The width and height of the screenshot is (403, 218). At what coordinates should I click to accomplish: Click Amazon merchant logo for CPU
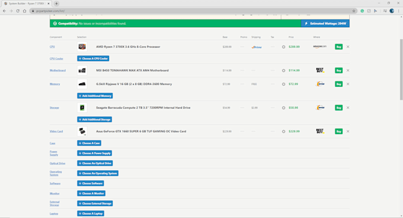click(319, 47)
